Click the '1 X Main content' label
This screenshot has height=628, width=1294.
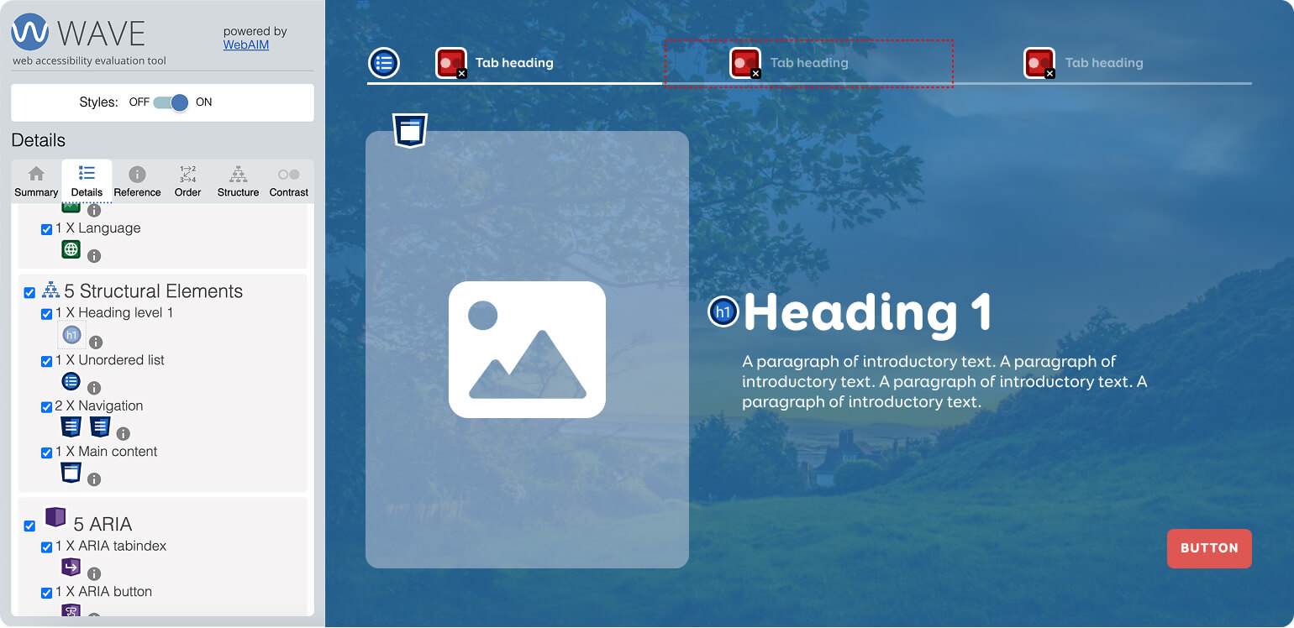pyautogui.click(x=107, y=452)
